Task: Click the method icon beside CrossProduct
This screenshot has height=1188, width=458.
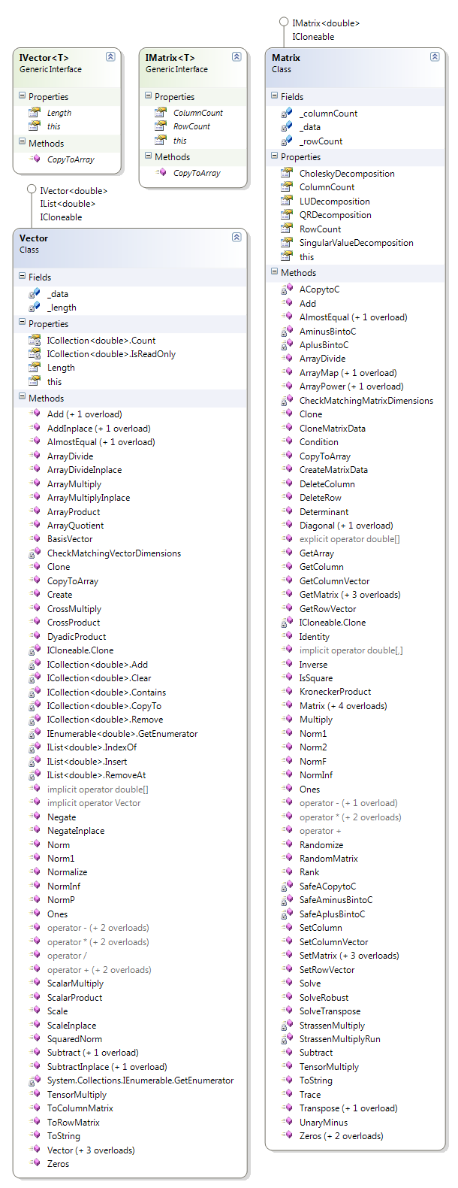Action: [35, 623]
